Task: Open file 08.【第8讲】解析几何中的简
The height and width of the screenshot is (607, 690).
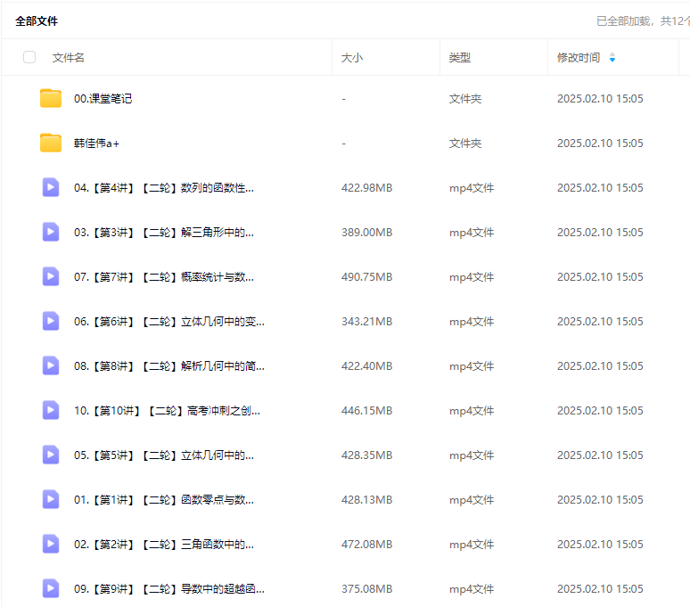Action: point(168,366)
